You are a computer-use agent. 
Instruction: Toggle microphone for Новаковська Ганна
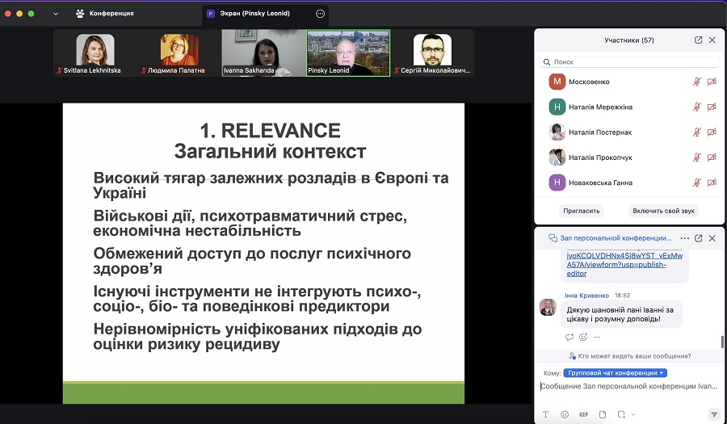[x=696, y=183]
